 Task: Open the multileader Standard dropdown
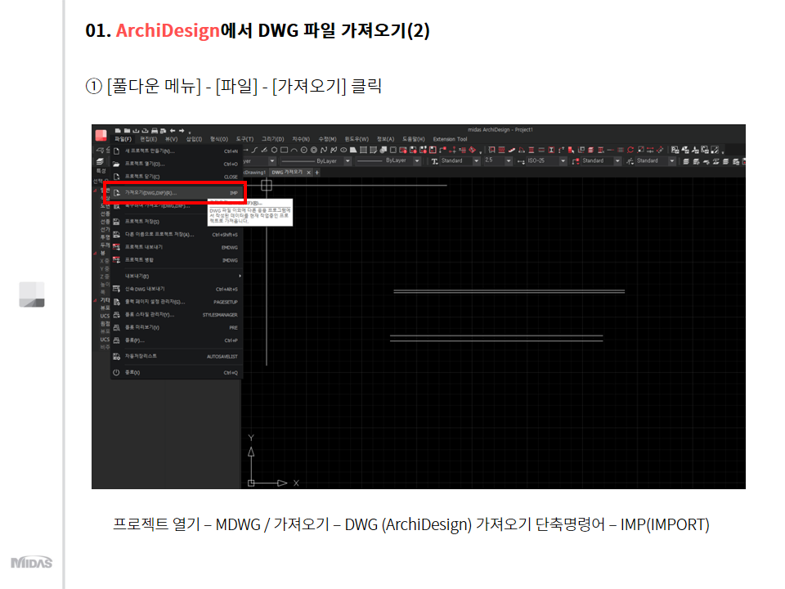pyautogui.click(x=617, y=161)
